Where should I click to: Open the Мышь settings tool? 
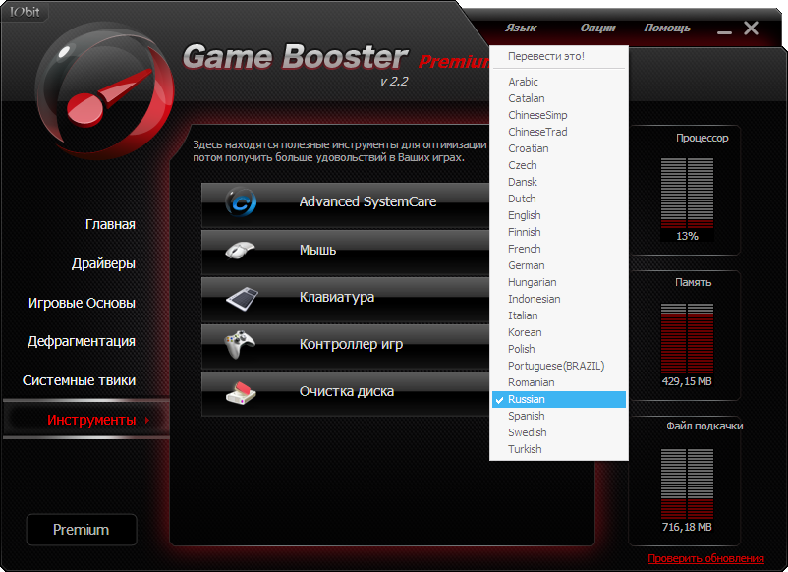(x=345, y=252)
